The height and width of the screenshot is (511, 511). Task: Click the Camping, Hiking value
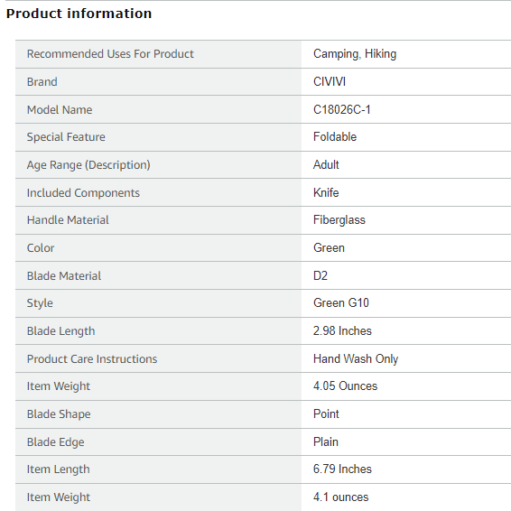pos(355,54)
